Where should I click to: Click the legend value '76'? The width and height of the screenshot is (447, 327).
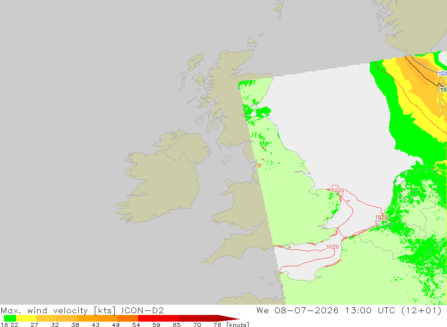pyautogui.click(x=217, y=325)
